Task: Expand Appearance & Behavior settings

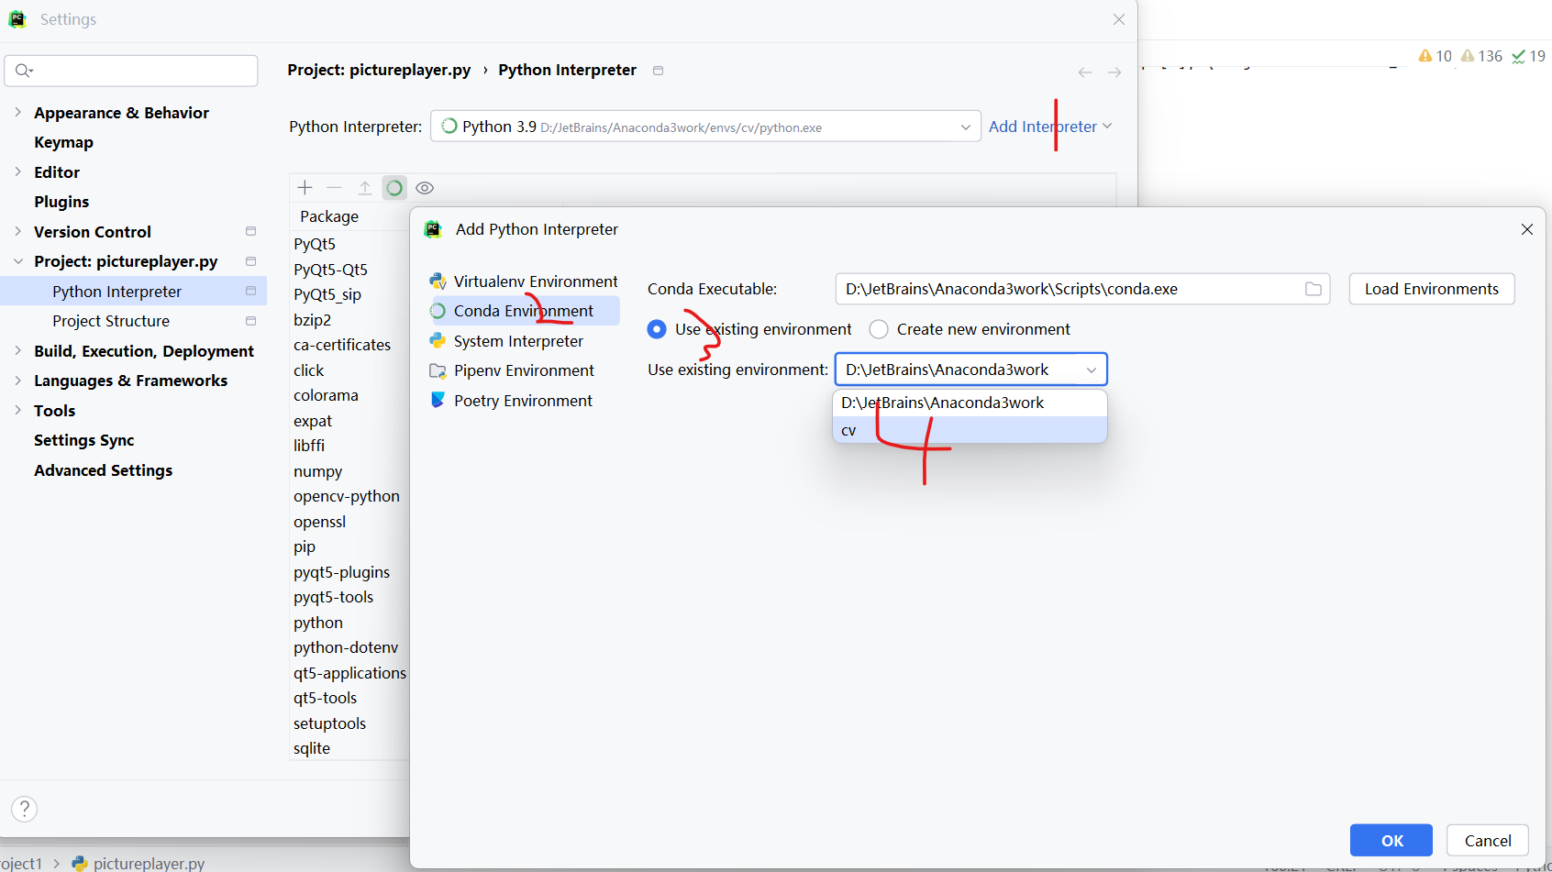Action: tap(17, 112)
